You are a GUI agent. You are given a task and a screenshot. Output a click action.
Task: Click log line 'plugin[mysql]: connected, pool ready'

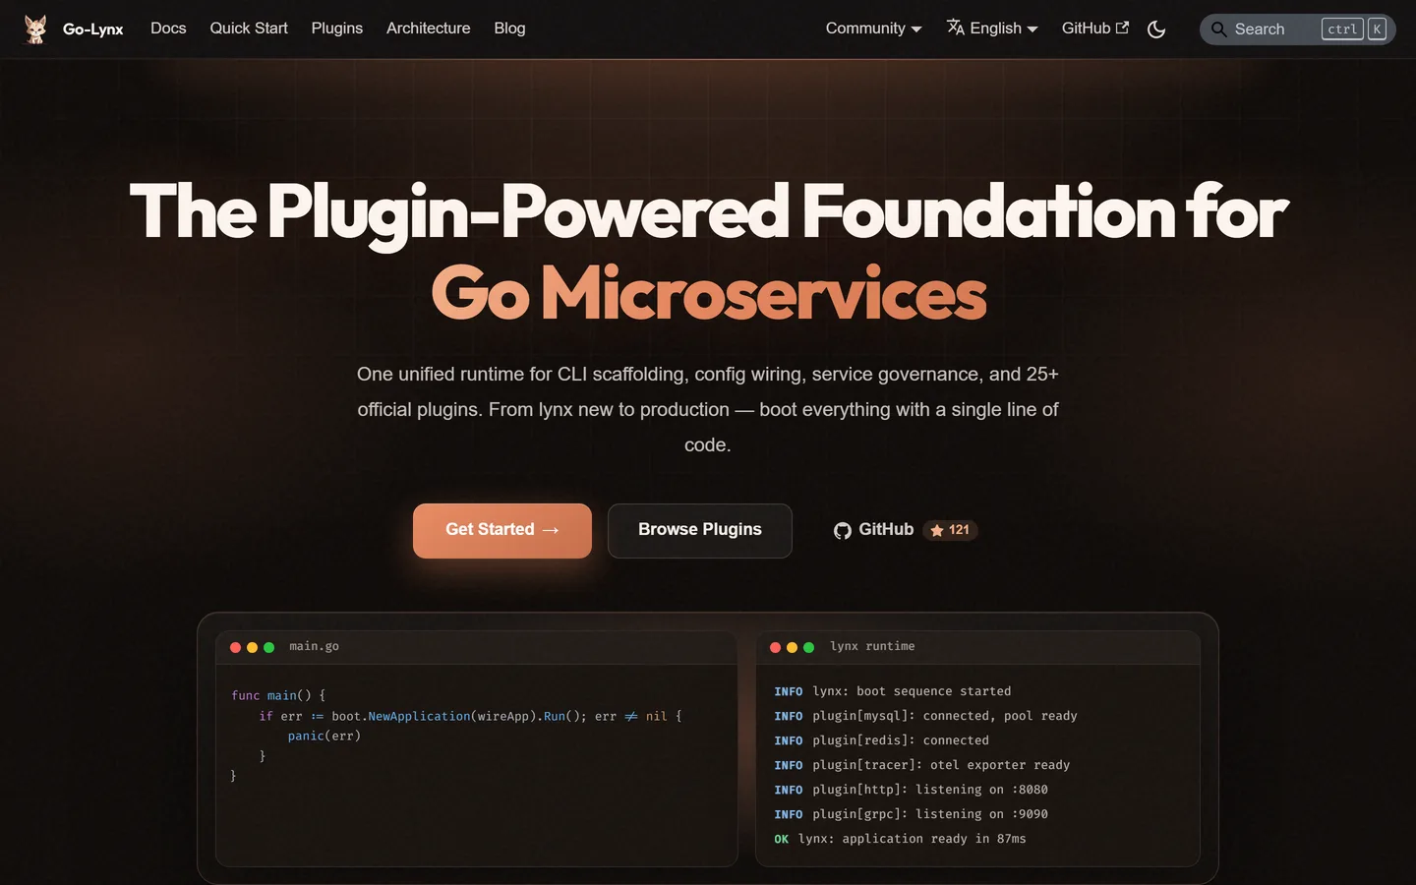[x=925, y=716]
